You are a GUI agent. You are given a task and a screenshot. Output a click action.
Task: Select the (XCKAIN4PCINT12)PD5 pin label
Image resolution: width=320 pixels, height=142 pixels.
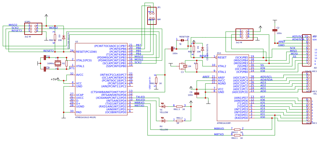111,98
